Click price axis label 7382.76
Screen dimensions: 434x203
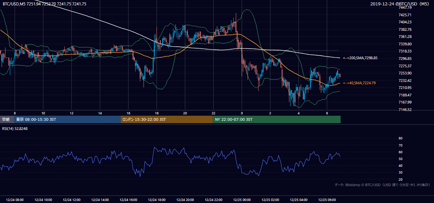point(405,29)
